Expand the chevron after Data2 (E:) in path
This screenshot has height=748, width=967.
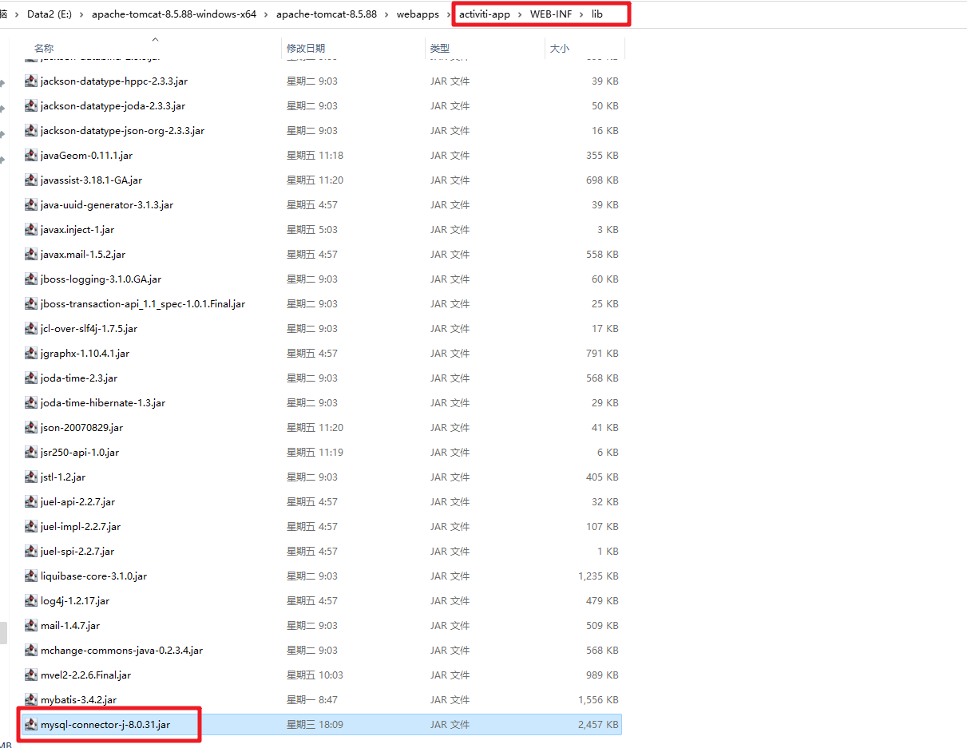click(82, 15)
